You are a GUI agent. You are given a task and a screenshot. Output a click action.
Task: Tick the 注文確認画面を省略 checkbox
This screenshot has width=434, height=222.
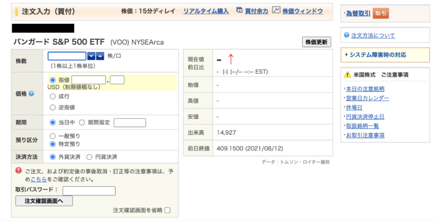click(168, 211)
